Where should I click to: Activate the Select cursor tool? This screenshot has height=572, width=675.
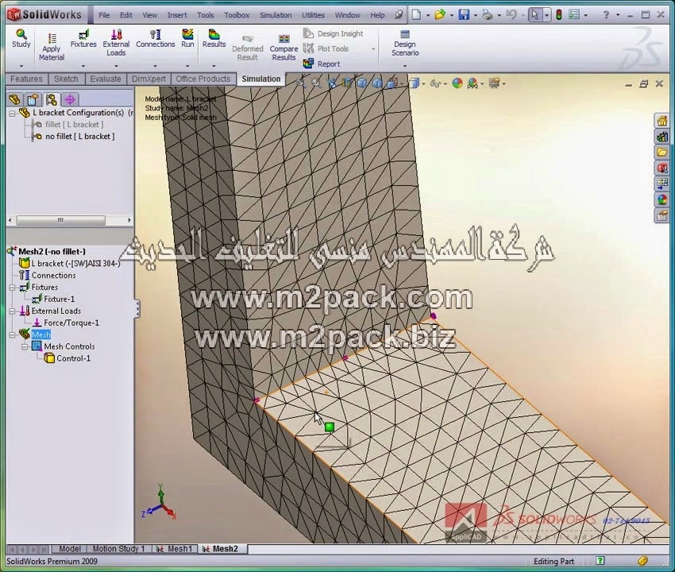(x=534, y=14)
